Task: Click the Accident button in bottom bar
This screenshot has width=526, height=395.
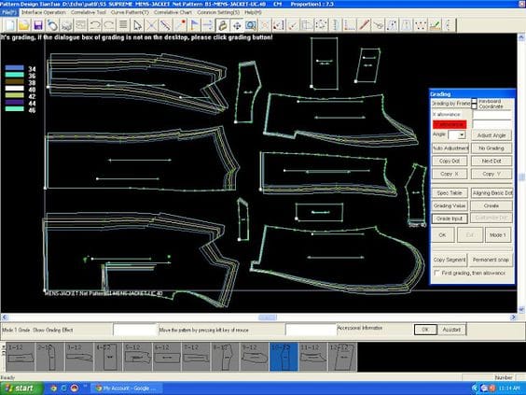Action: click(x=451, y=330)
